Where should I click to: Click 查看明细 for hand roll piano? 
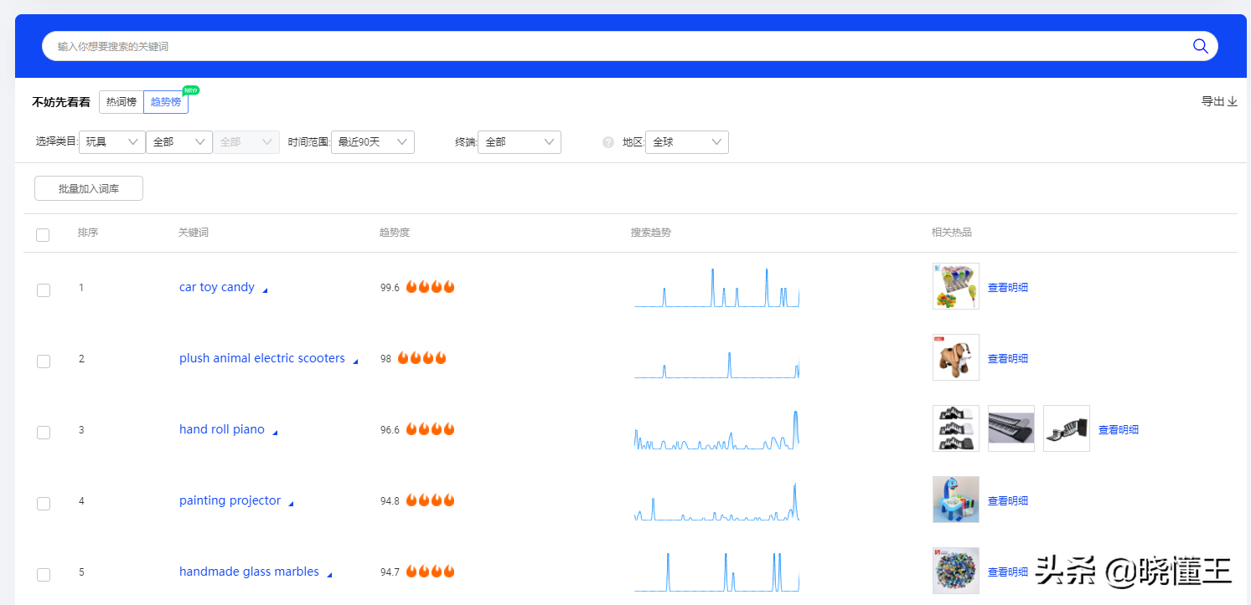pos(1119,429)
